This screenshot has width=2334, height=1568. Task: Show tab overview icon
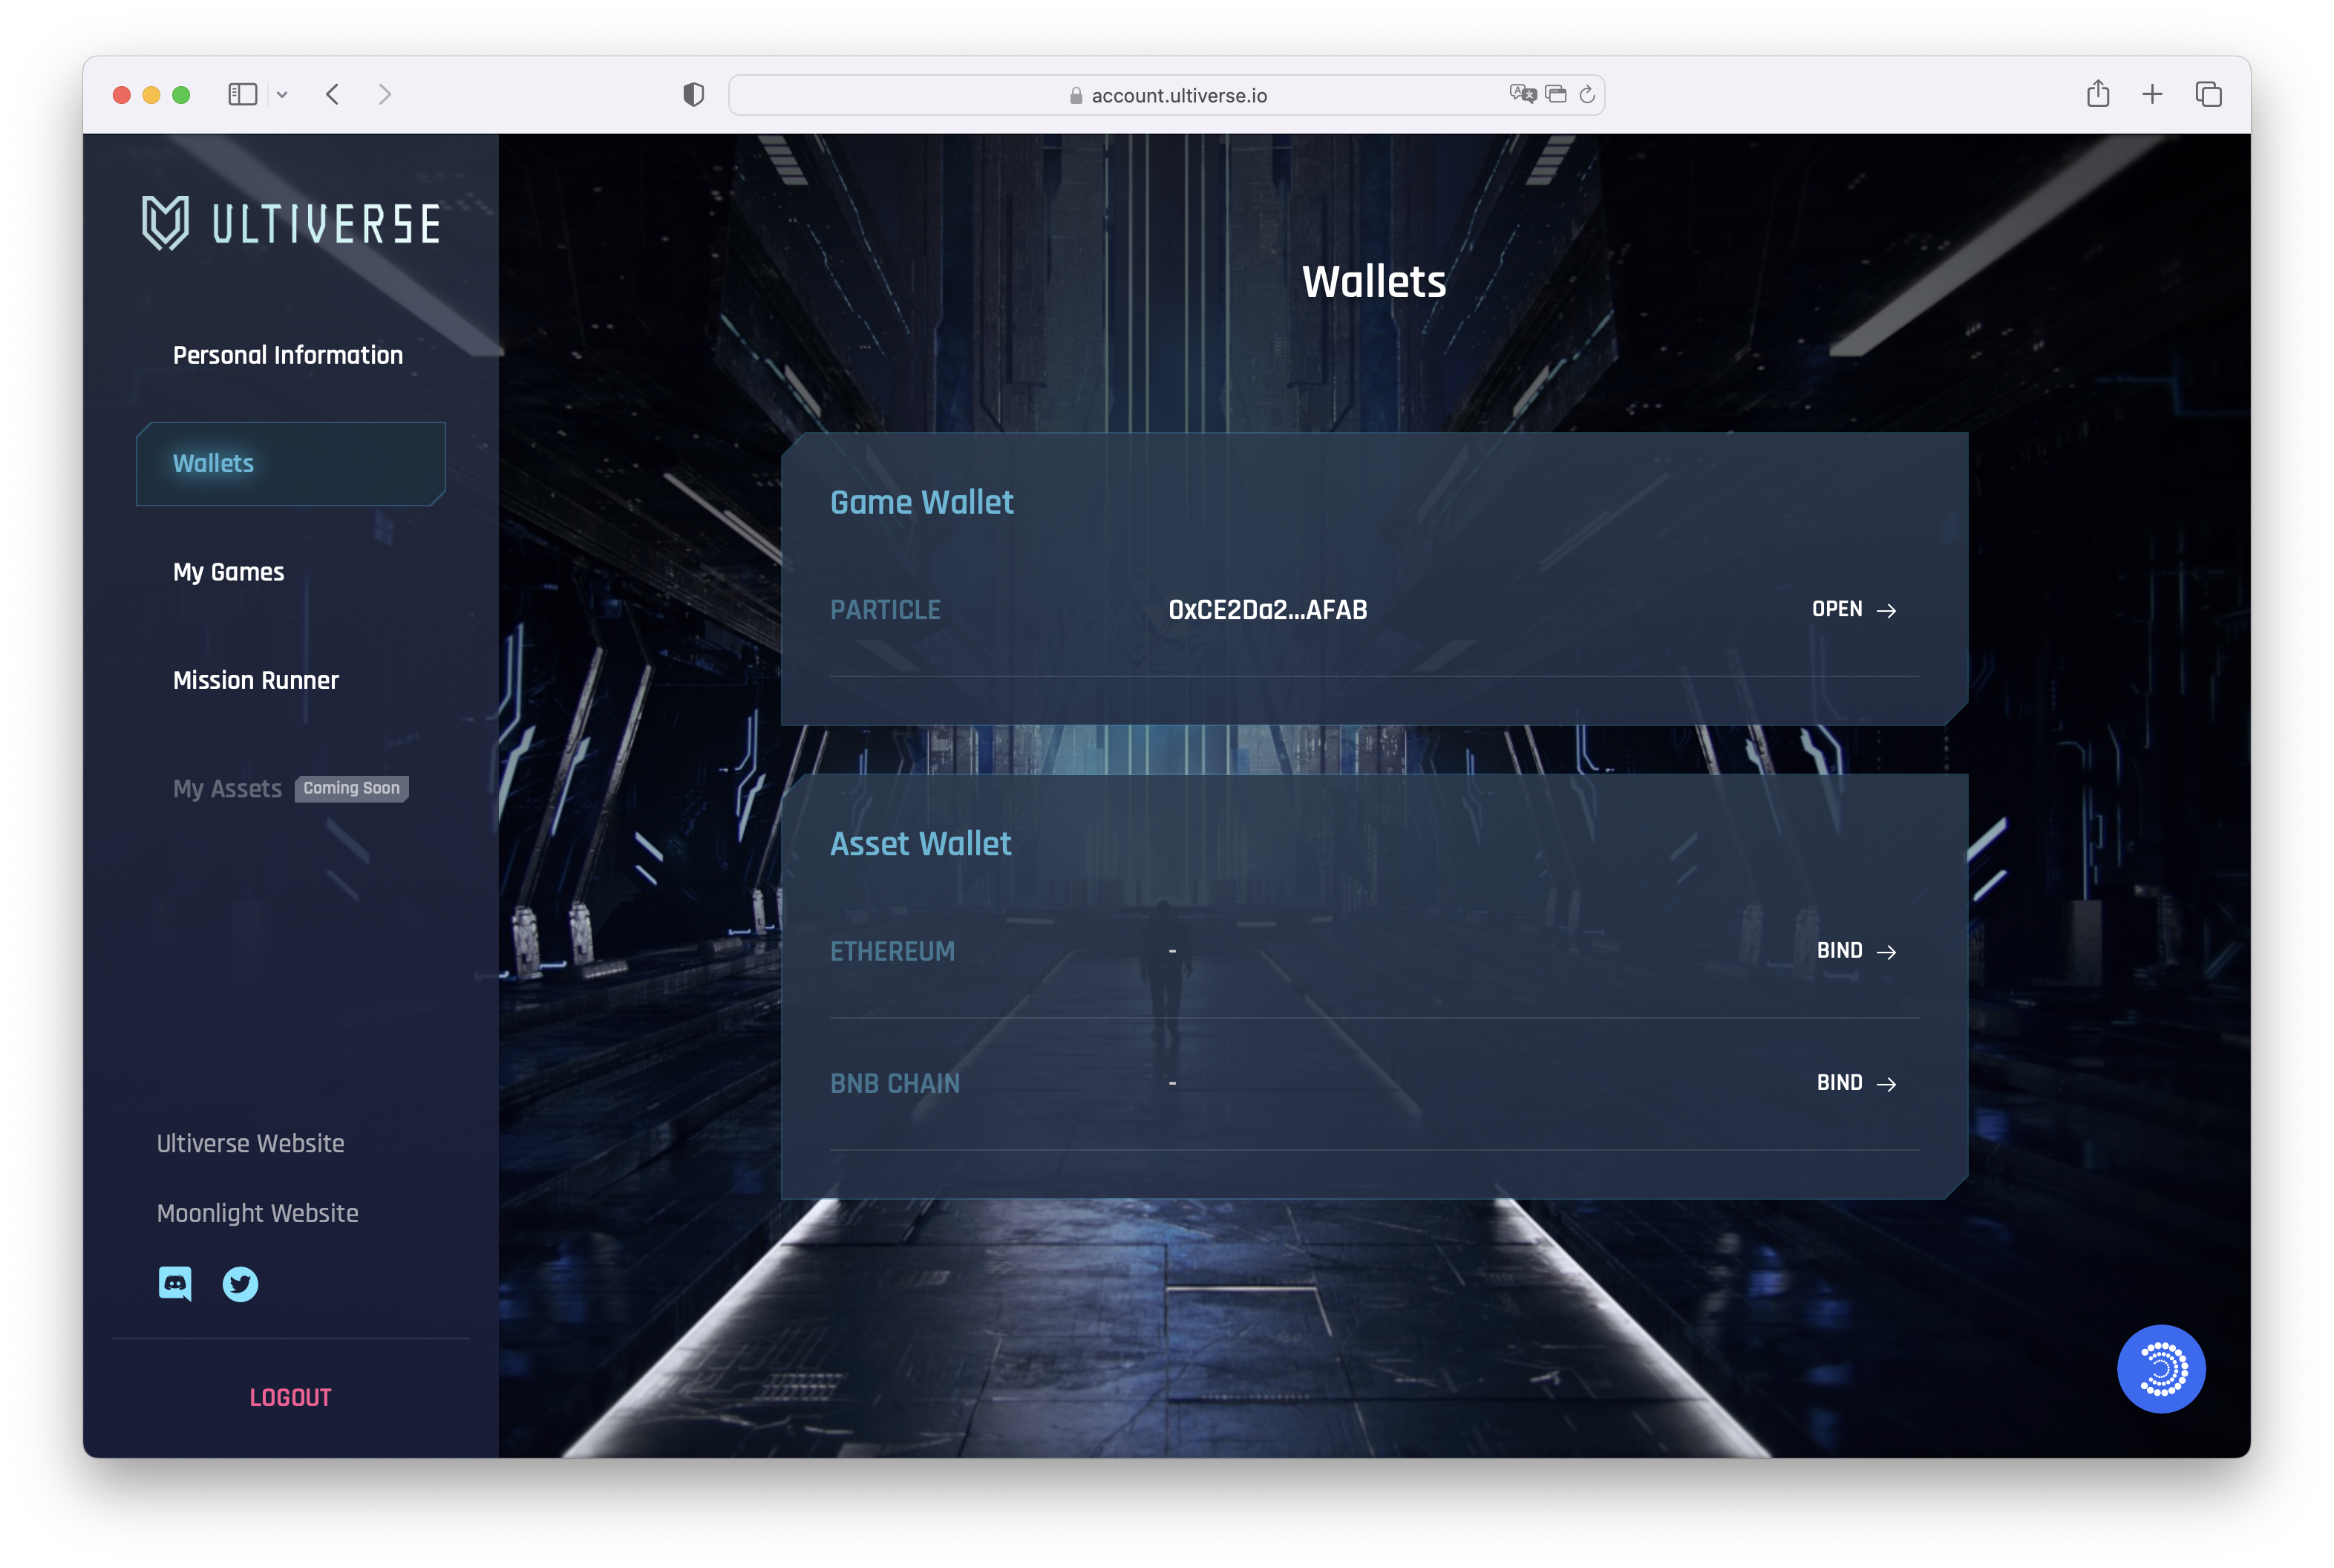(2208, 95)
